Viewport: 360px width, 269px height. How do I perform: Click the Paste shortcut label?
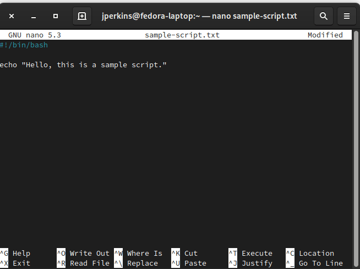(x=195, y=263)
